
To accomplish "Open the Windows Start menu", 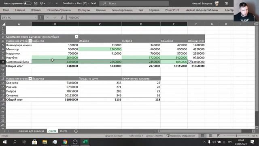I will point(4,142).
